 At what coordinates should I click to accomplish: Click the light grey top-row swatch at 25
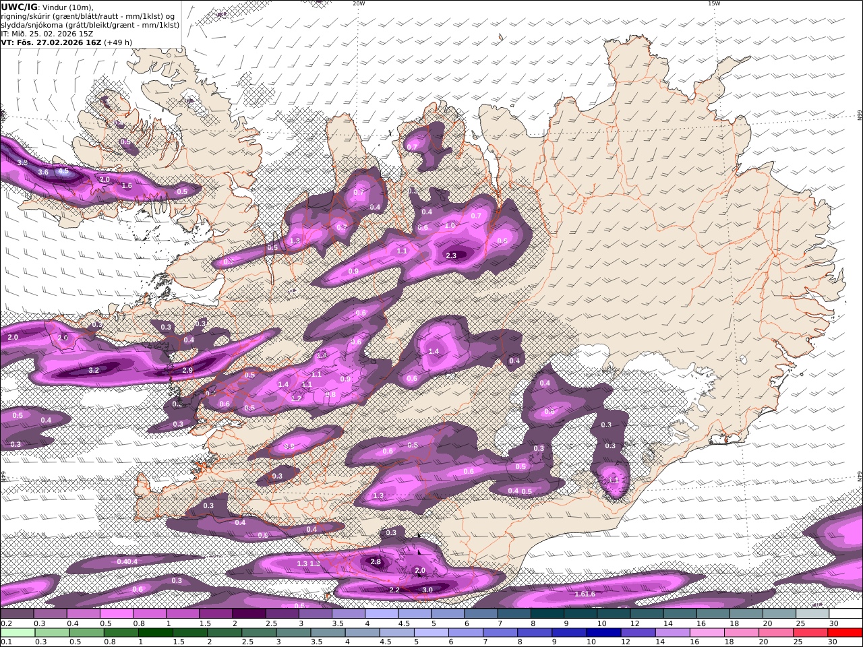point(812,613)
